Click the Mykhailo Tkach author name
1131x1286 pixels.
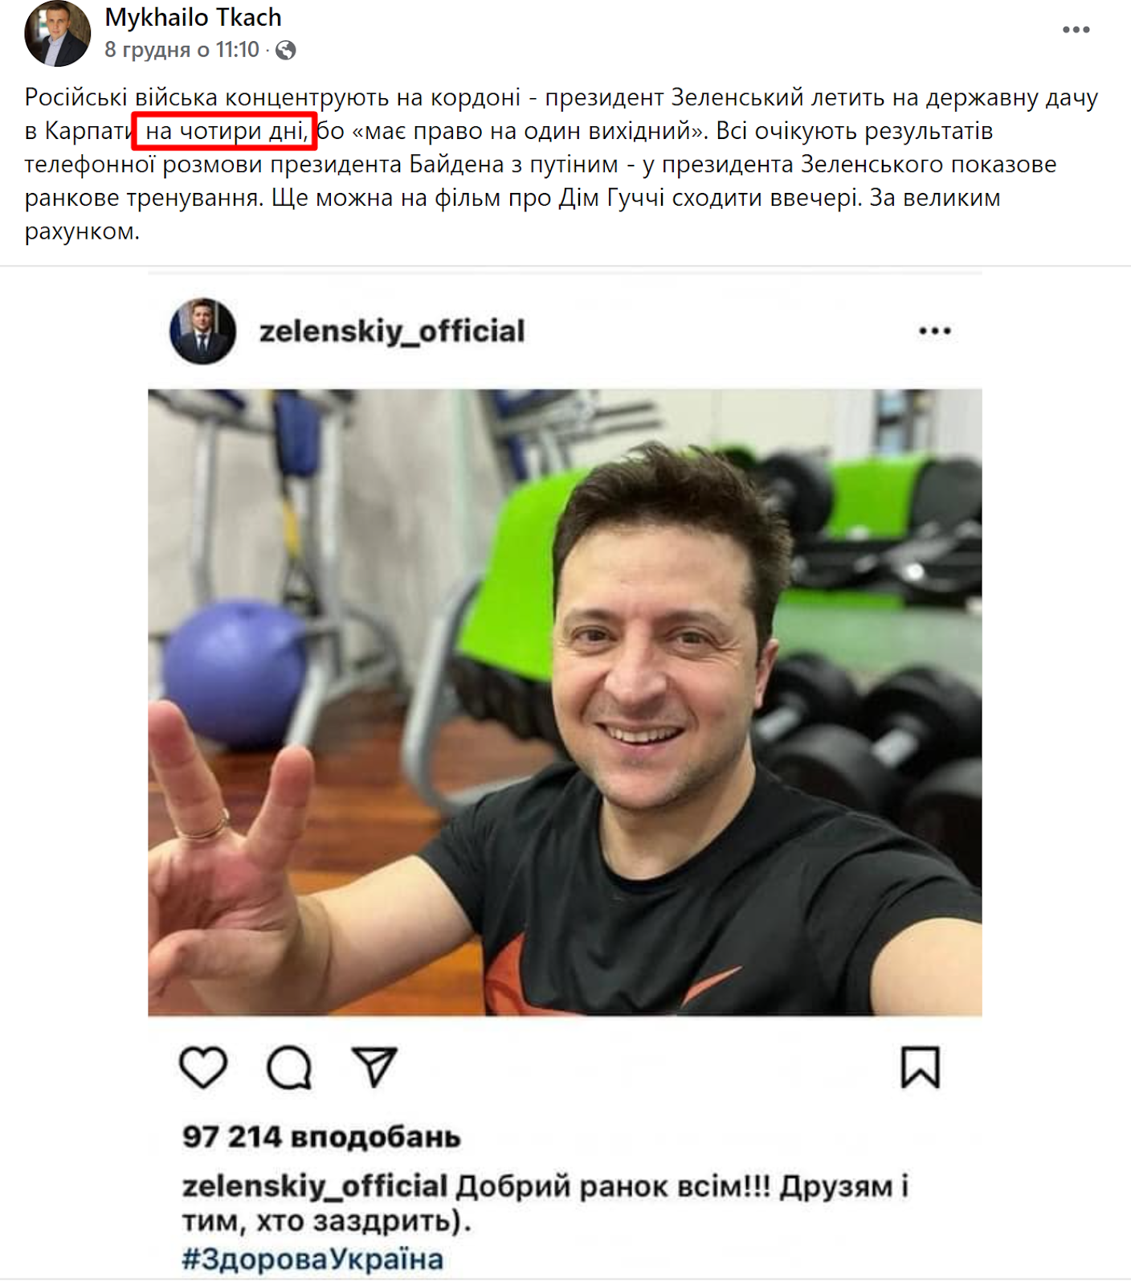[x=193, y=17]
